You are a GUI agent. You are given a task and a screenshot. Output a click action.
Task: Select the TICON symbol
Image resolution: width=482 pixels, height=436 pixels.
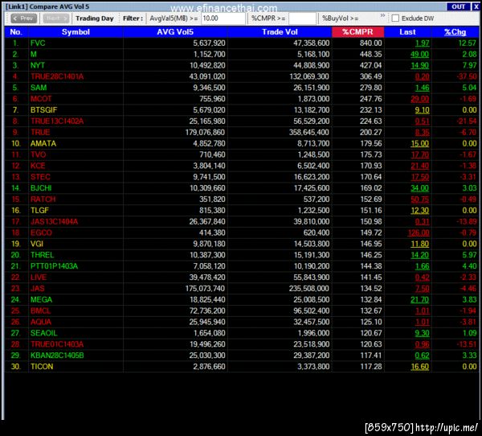pyautogui.click(x=42, y=366)
